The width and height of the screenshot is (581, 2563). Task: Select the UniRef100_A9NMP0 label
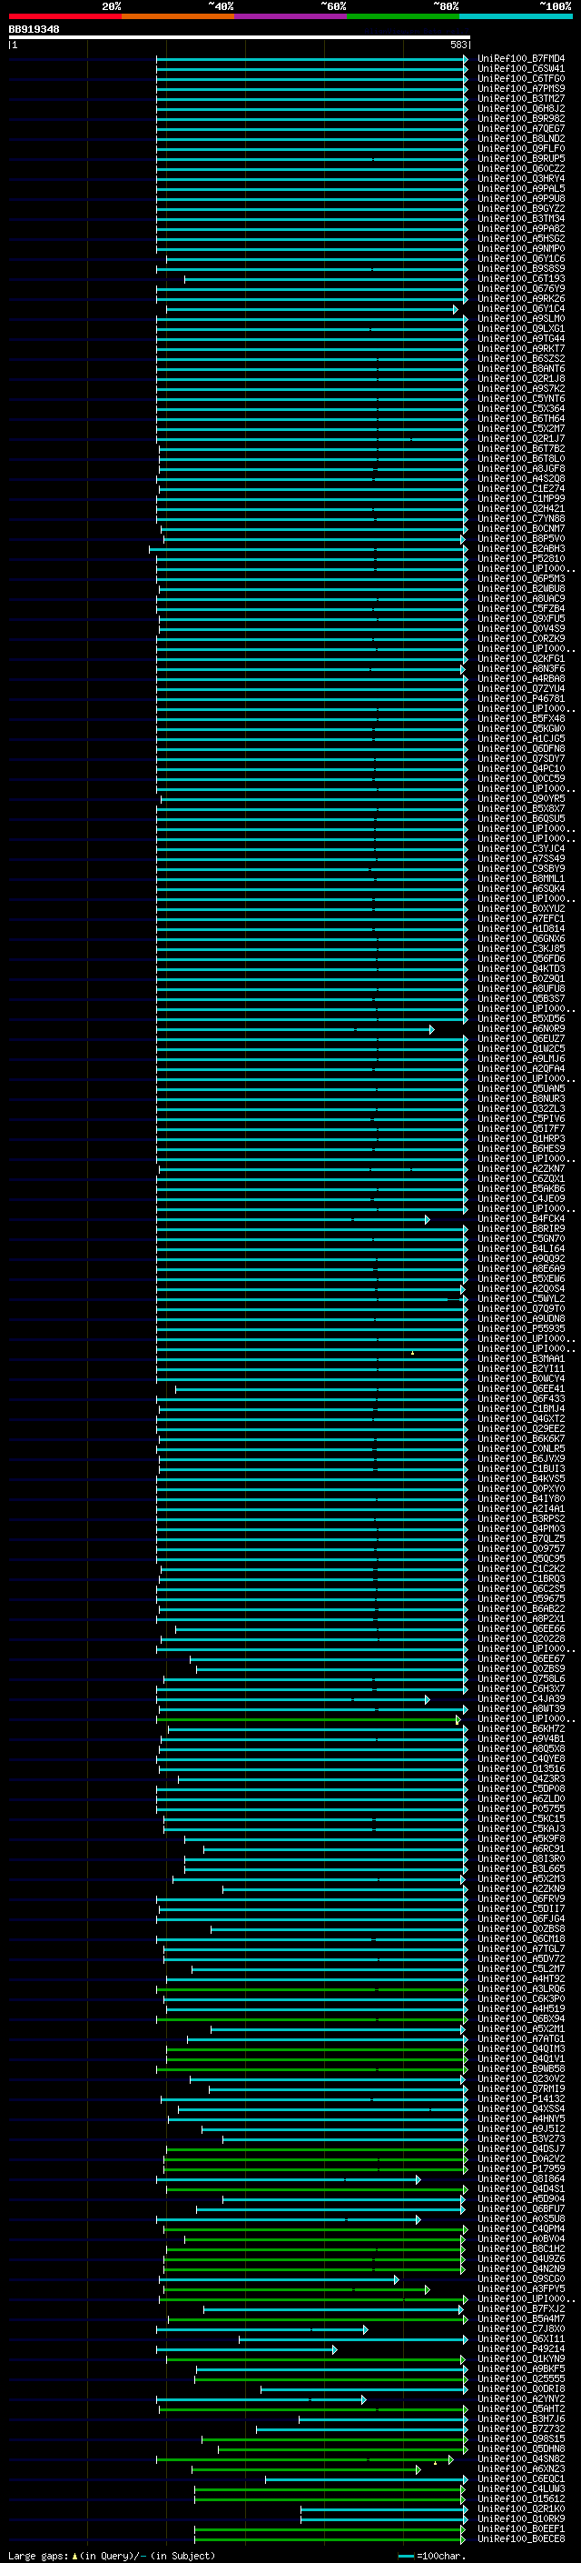pyautogui.click(x=521, y=249)
